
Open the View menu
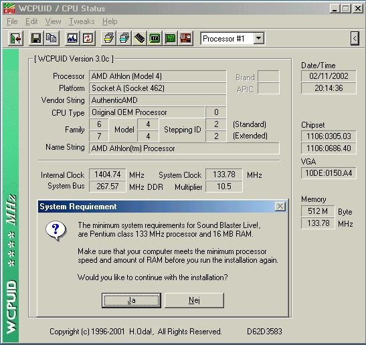pos(54,21)
